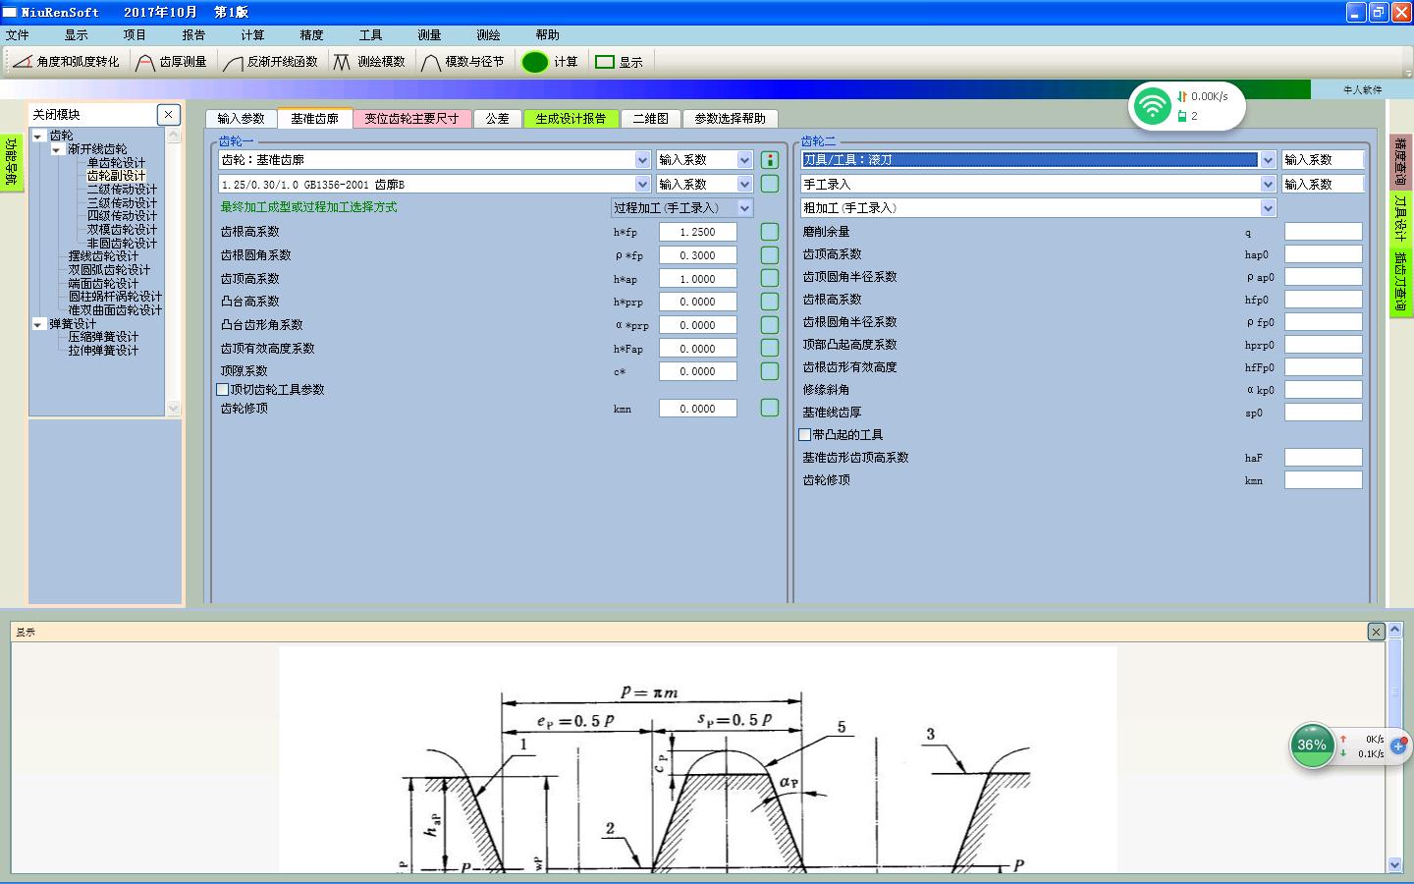Click the 显示 toolbar button

click(619, 62)
